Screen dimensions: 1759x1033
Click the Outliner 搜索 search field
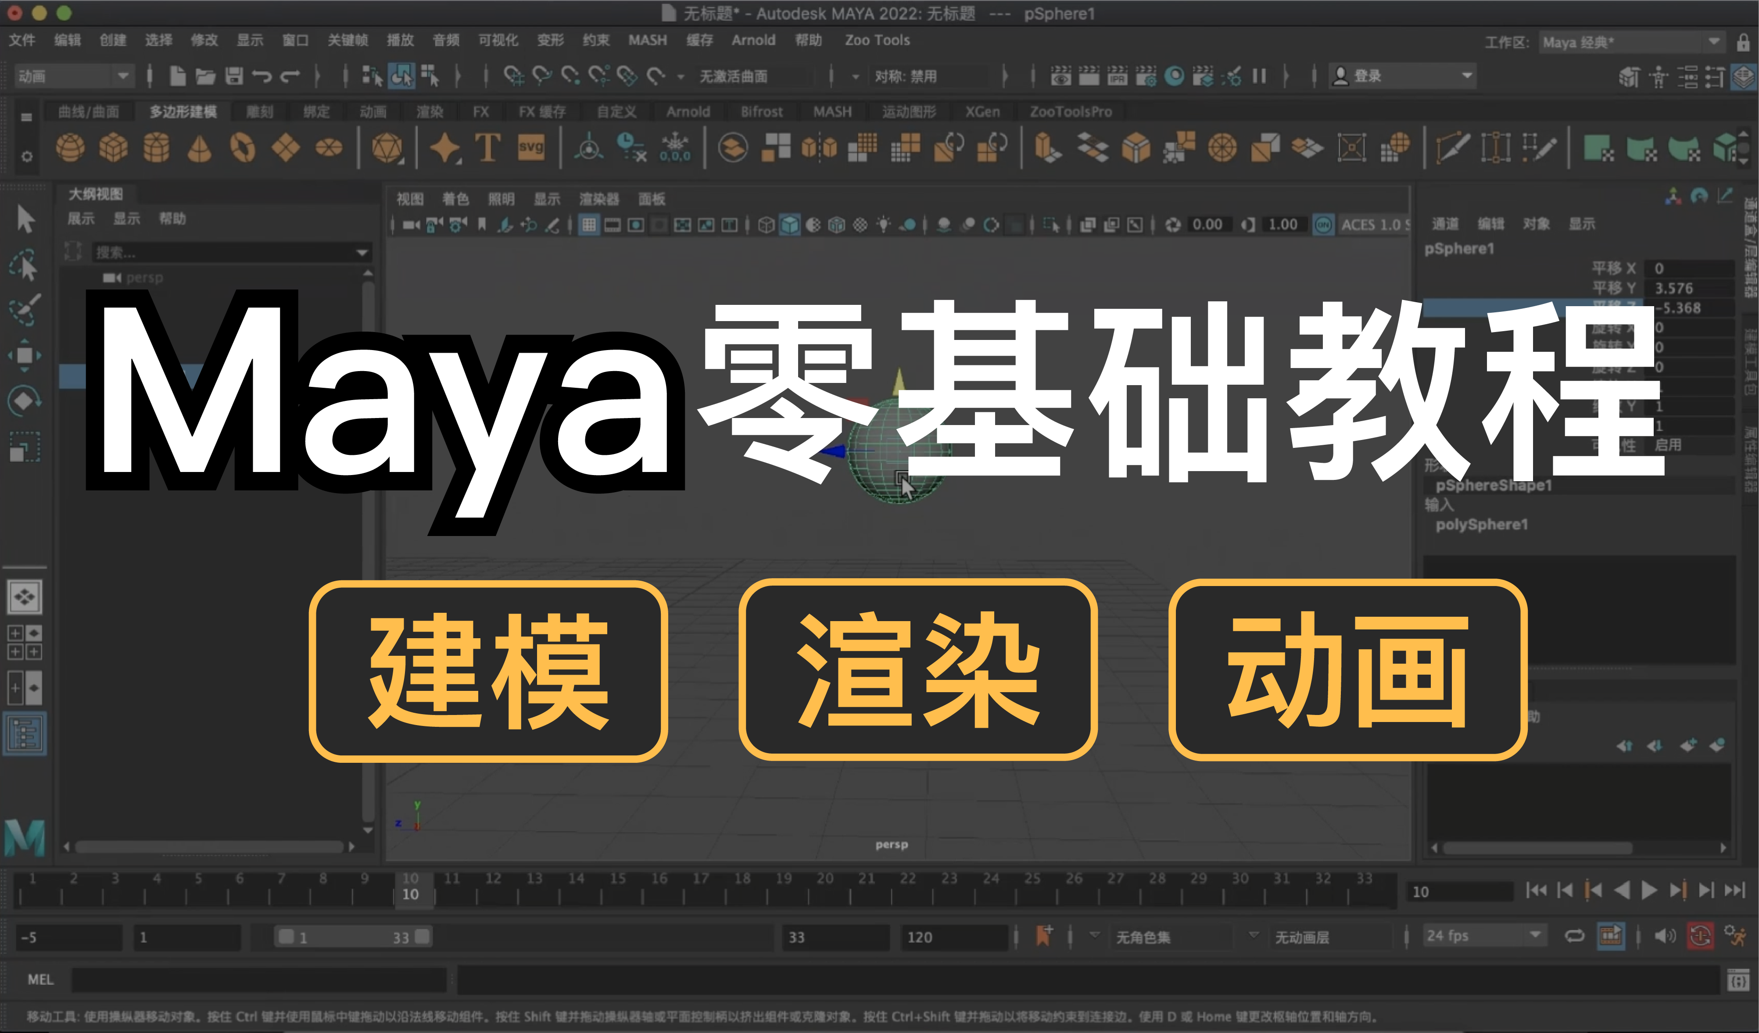point(223,253)
